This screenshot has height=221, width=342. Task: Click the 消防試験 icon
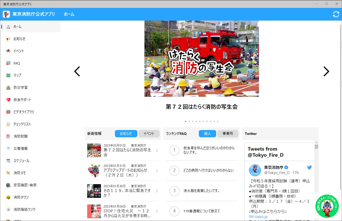click(8, 136)
